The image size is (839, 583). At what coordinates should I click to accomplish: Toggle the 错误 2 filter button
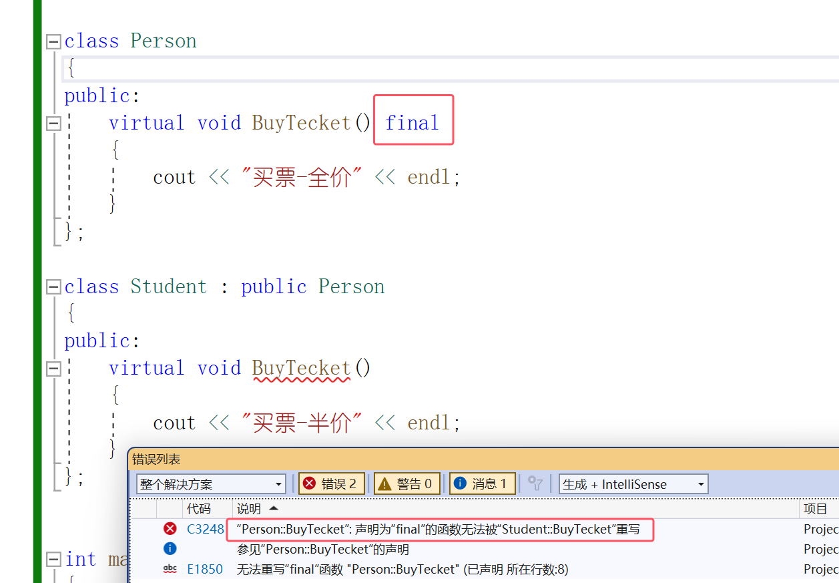point(332,484)
